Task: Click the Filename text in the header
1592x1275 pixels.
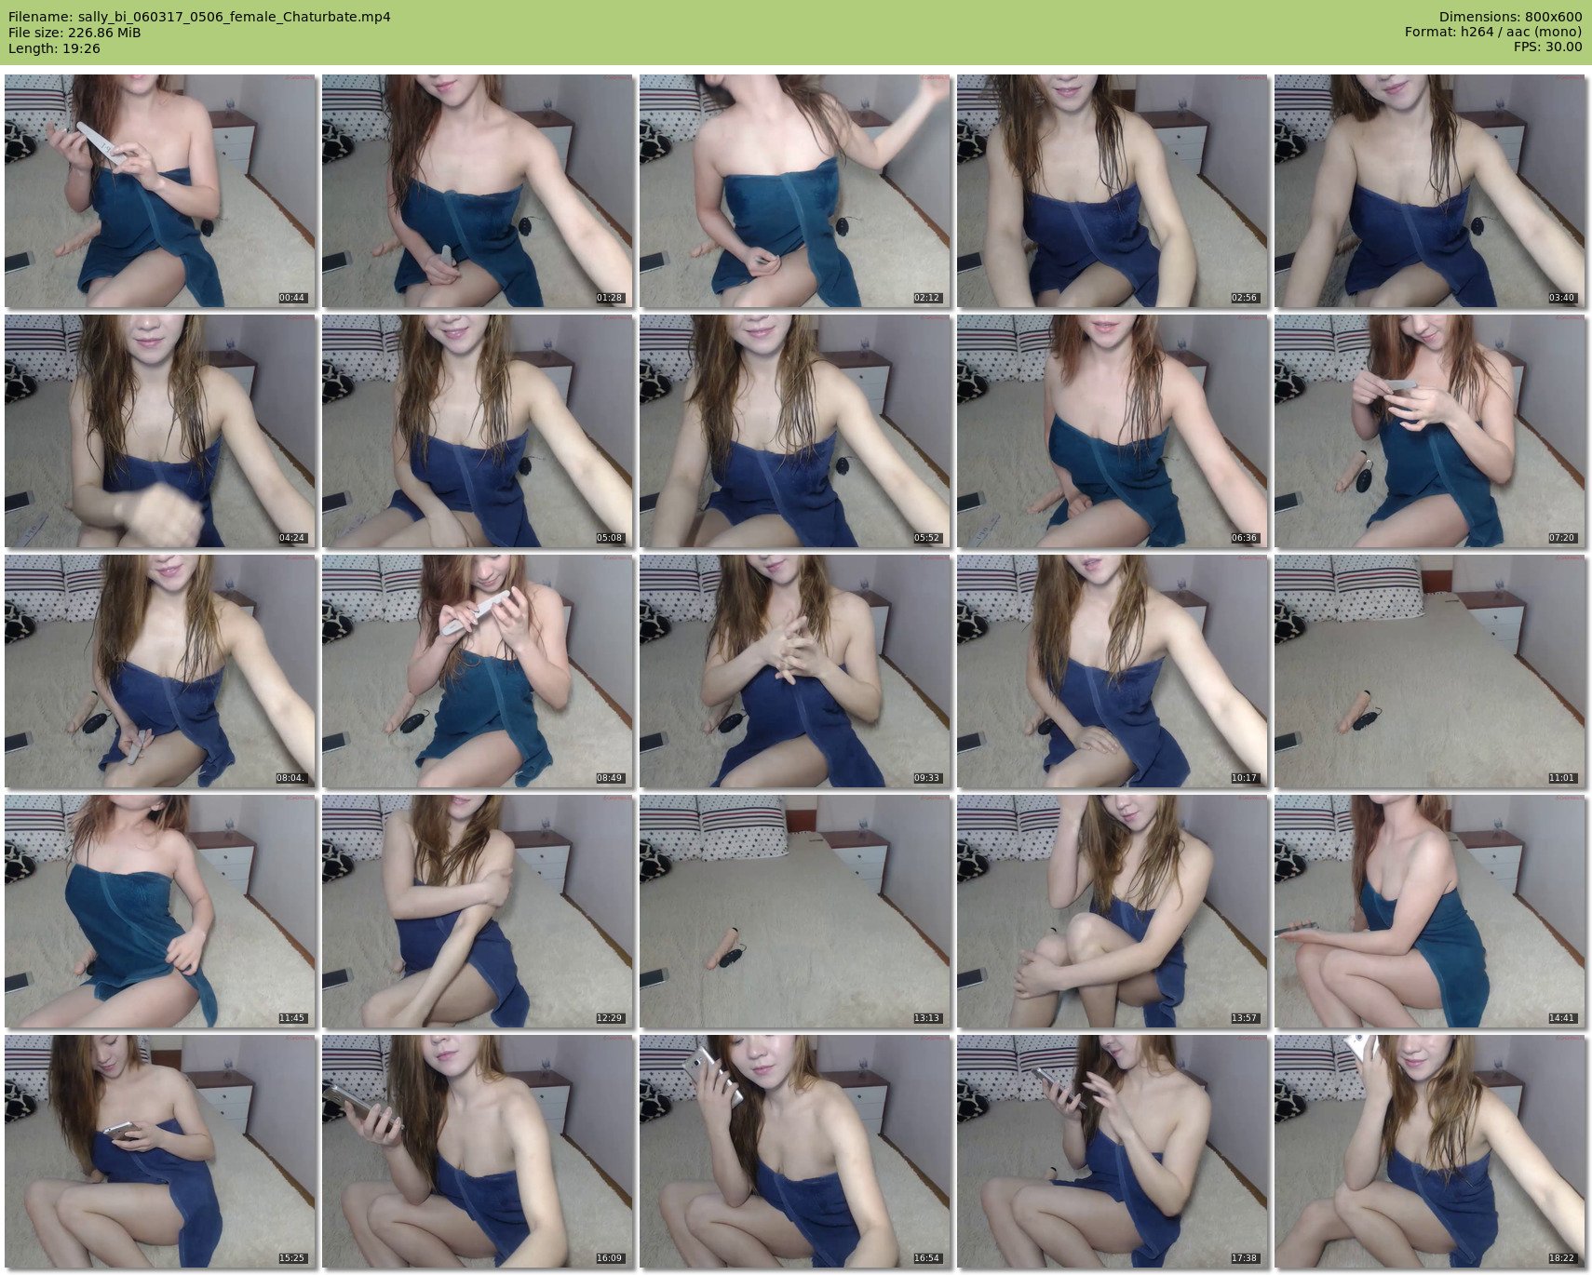Action: (199, 17)
